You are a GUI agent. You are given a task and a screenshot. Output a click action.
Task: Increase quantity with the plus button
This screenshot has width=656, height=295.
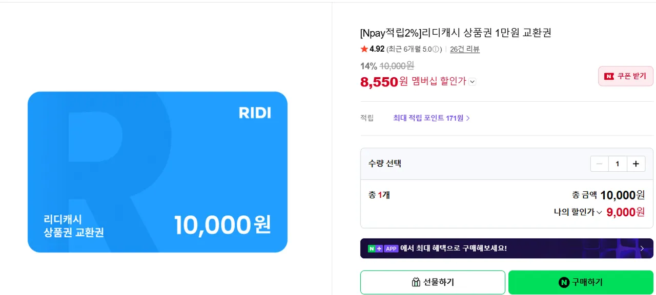point(636,164)
